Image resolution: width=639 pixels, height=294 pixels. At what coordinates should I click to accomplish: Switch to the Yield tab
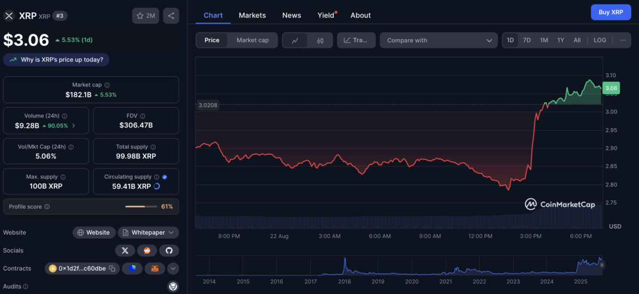coord(326,15)
